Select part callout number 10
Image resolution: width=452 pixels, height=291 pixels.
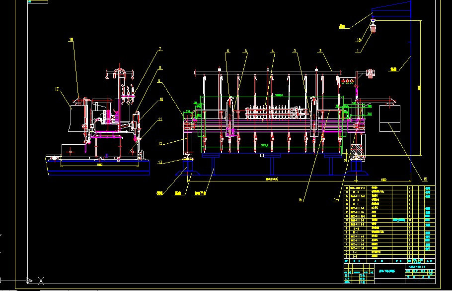(x=160, y=99)
